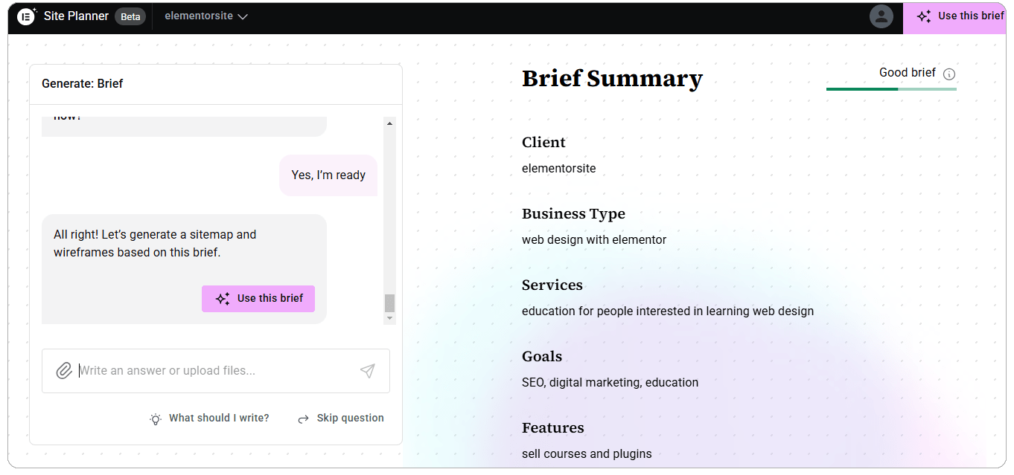Image resolution: width=1014 pixels, height=475 pixels.
Task: Open the What should I write? helper link
Action: (218, 418)
